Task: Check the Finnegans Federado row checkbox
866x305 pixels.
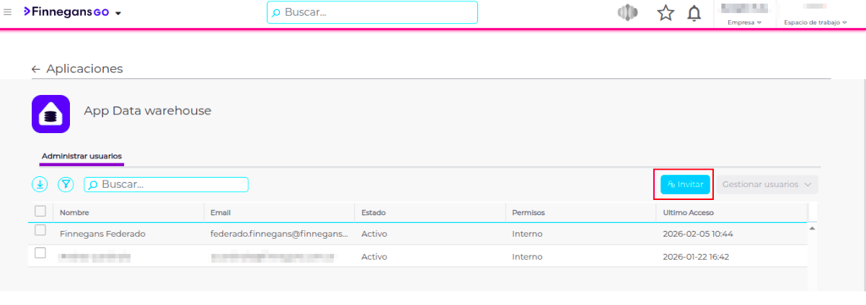Action: [x=40, y=230]
